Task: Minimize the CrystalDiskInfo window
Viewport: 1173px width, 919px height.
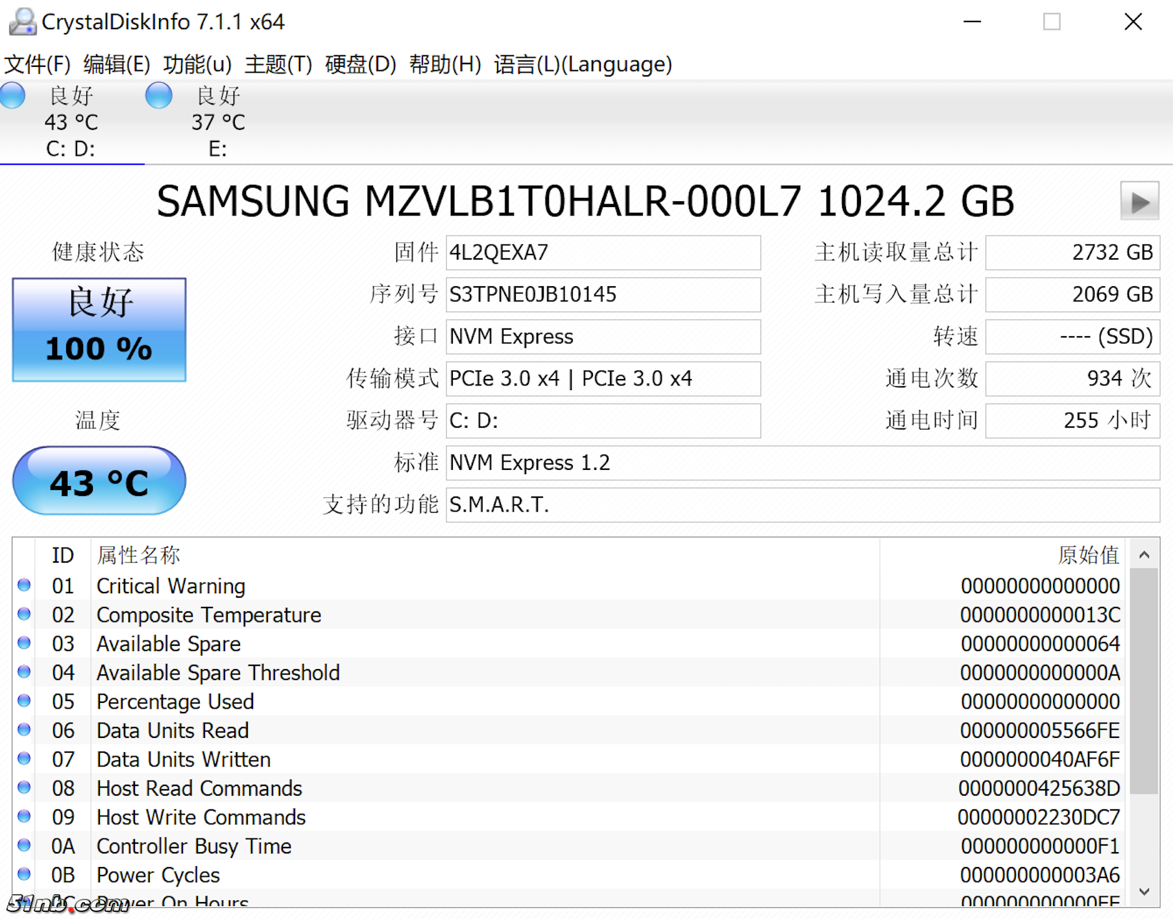Action: coord(972,21)
